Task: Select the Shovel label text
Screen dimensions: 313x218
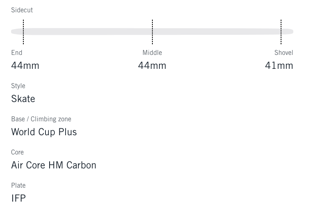Action: (x=284, y=52)
